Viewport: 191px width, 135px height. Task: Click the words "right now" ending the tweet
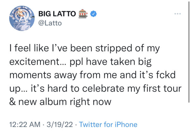click(91, 102)
